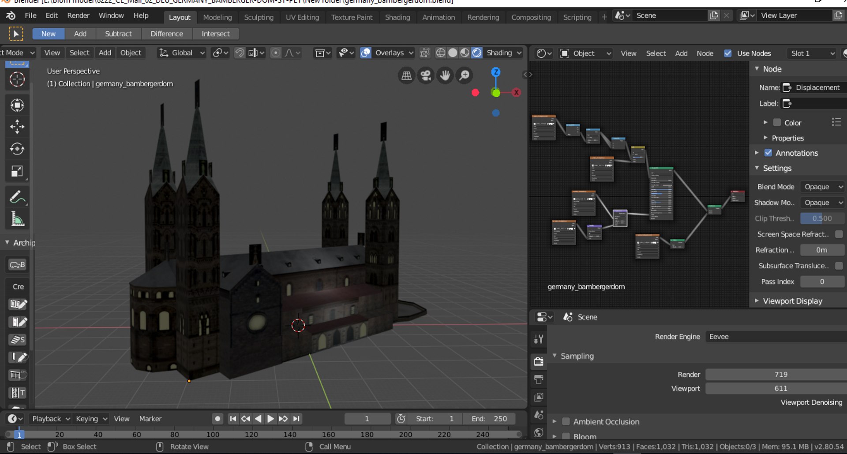Switch to rendered viewport shading

coord(477,53)
